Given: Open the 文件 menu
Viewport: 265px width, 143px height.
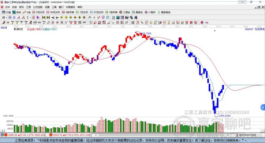Looking at the screenshot, I should pos(7,7).
